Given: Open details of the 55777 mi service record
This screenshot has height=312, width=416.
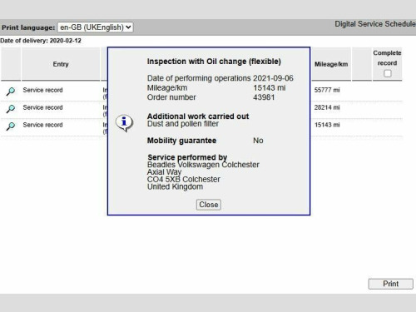Looking at the screenshot, I should click(11, 91).
